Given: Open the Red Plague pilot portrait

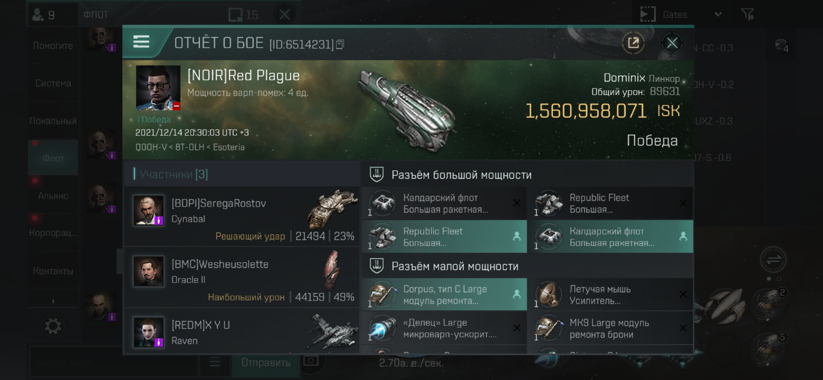Looking at the screenshot, I should coord(158,88).
